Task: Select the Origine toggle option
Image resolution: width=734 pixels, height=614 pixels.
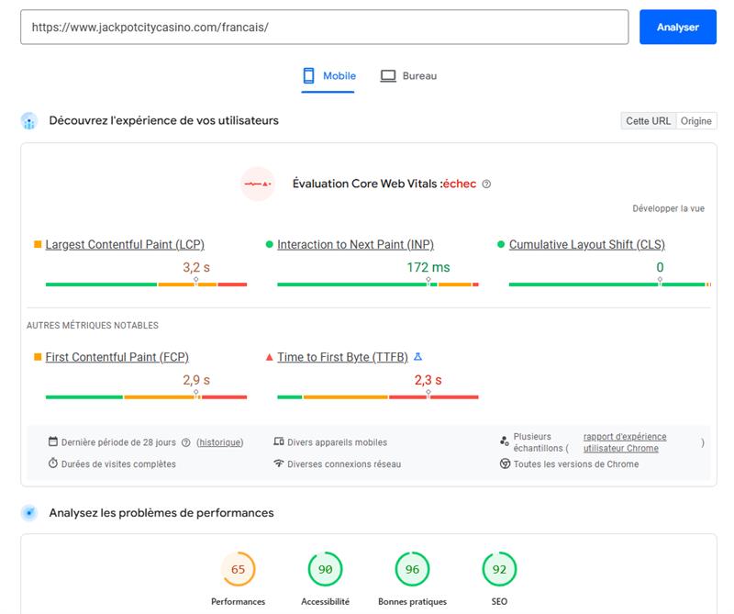Action: (696, 121)
